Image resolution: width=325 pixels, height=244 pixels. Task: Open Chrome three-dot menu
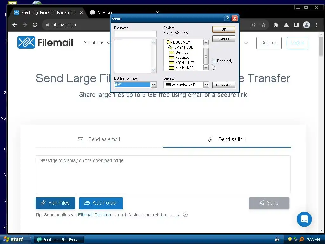[x=317, y=25]
